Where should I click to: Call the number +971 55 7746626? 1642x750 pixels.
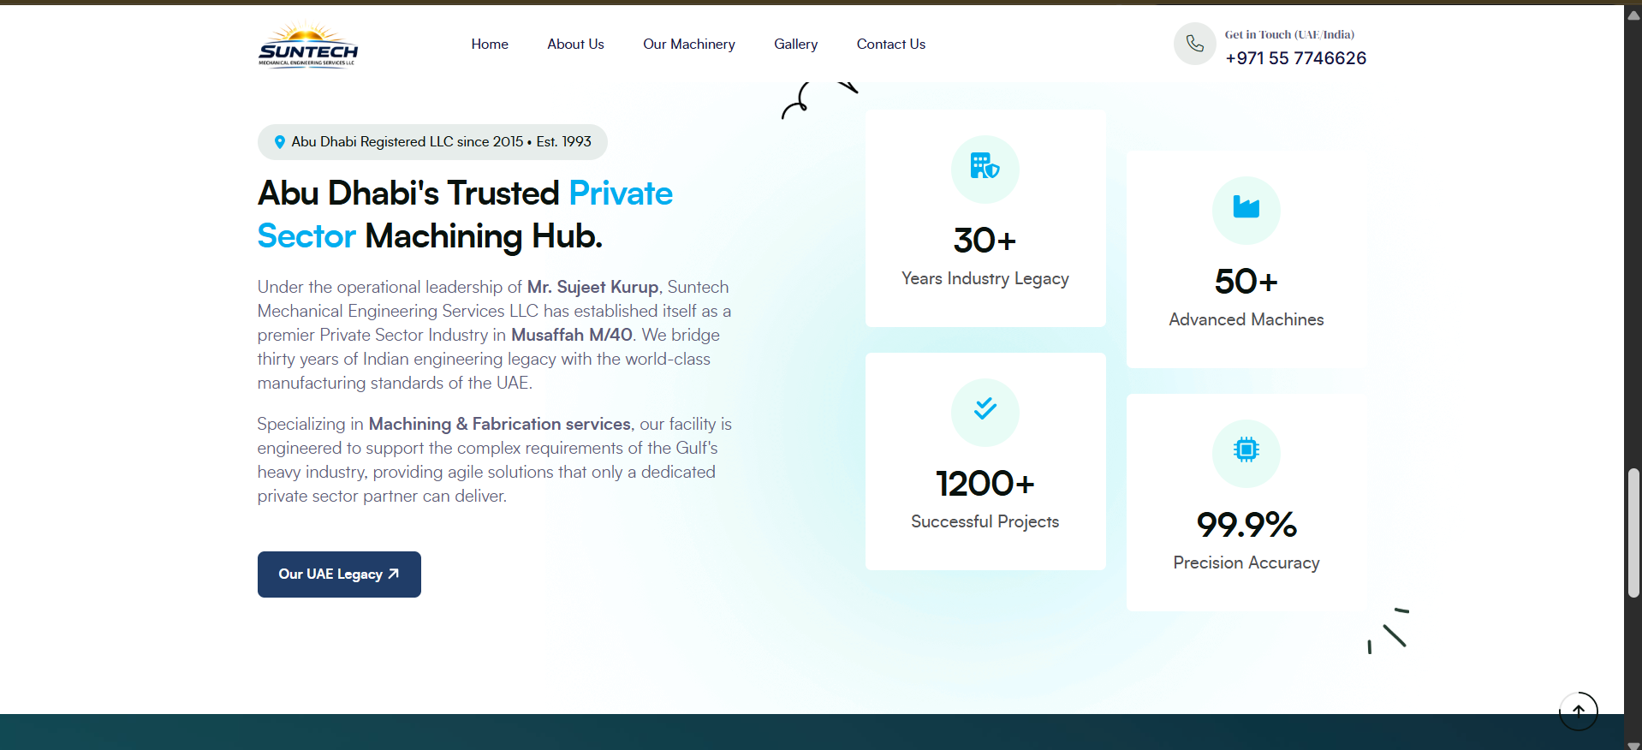1296,58
